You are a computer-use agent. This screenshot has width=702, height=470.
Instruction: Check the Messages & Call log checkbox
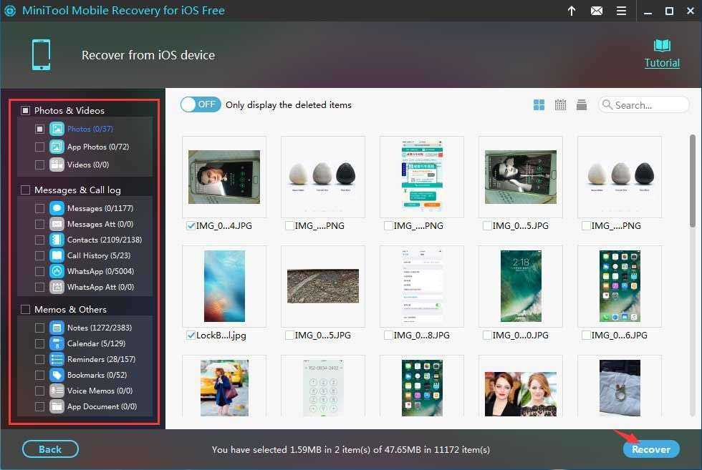click(x=26, y=190)
